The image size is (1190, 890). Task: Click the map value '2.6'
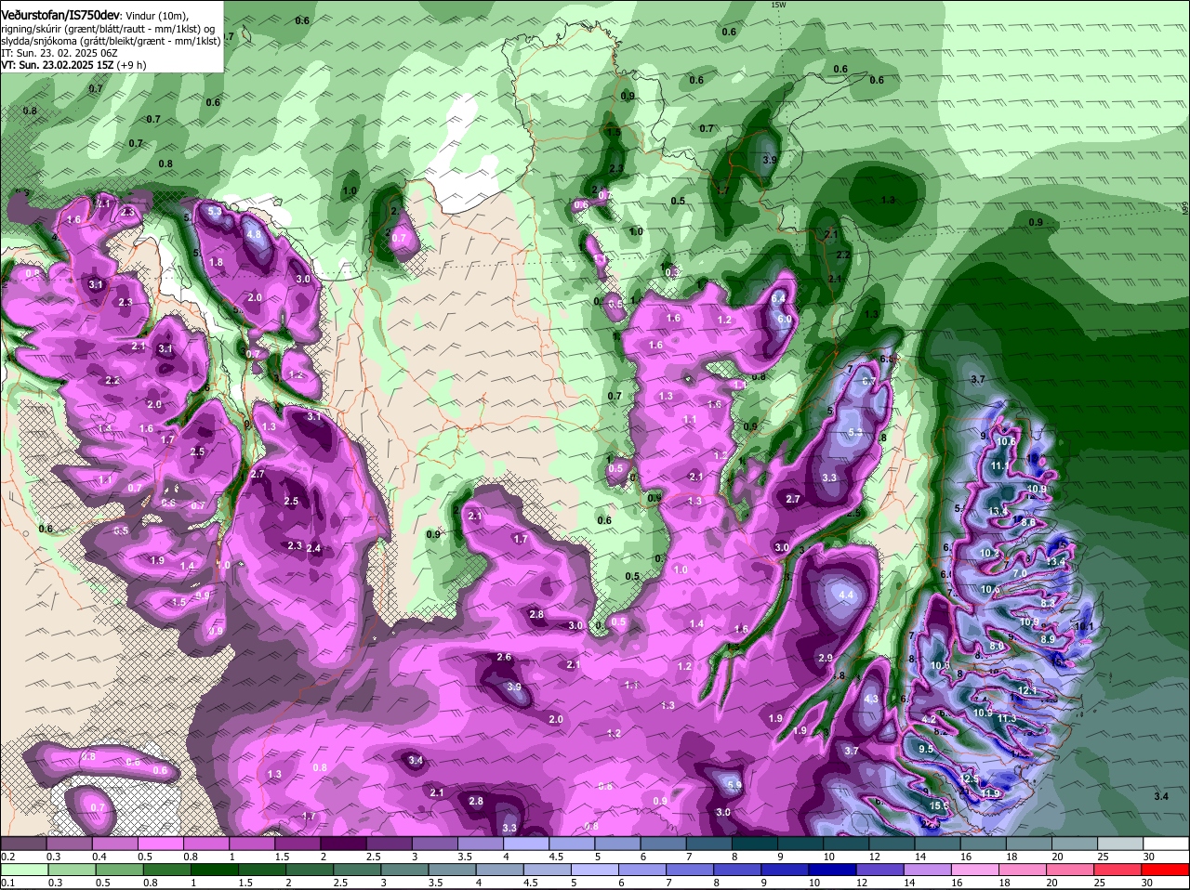504,657
